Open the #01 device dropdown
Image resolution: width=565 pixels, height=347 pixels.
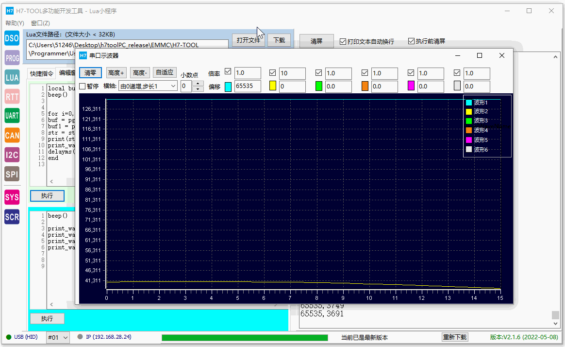(58, 338)
